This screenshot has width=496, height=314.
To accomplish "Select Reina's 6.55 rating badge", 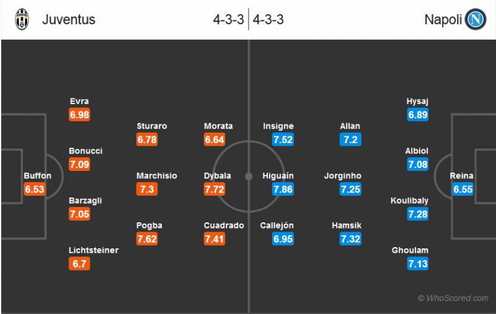I will (x=463, y=190).
